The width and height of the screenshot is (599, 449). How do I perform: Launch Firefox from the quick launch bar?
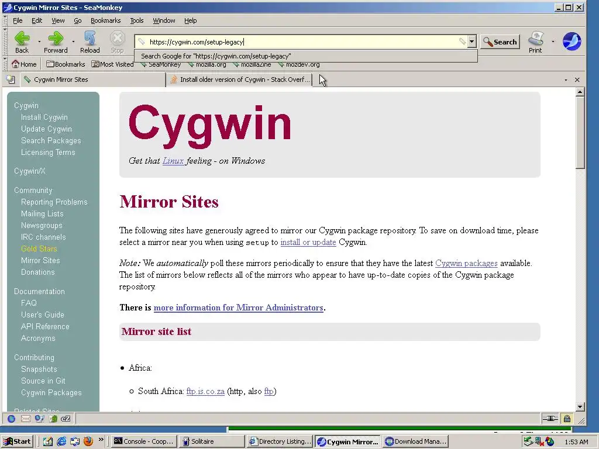pyautogui.click(x=88, y=441)
